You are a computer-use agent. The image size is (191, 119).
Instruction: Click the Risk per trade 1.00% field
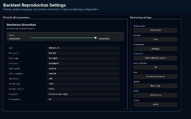83,84
